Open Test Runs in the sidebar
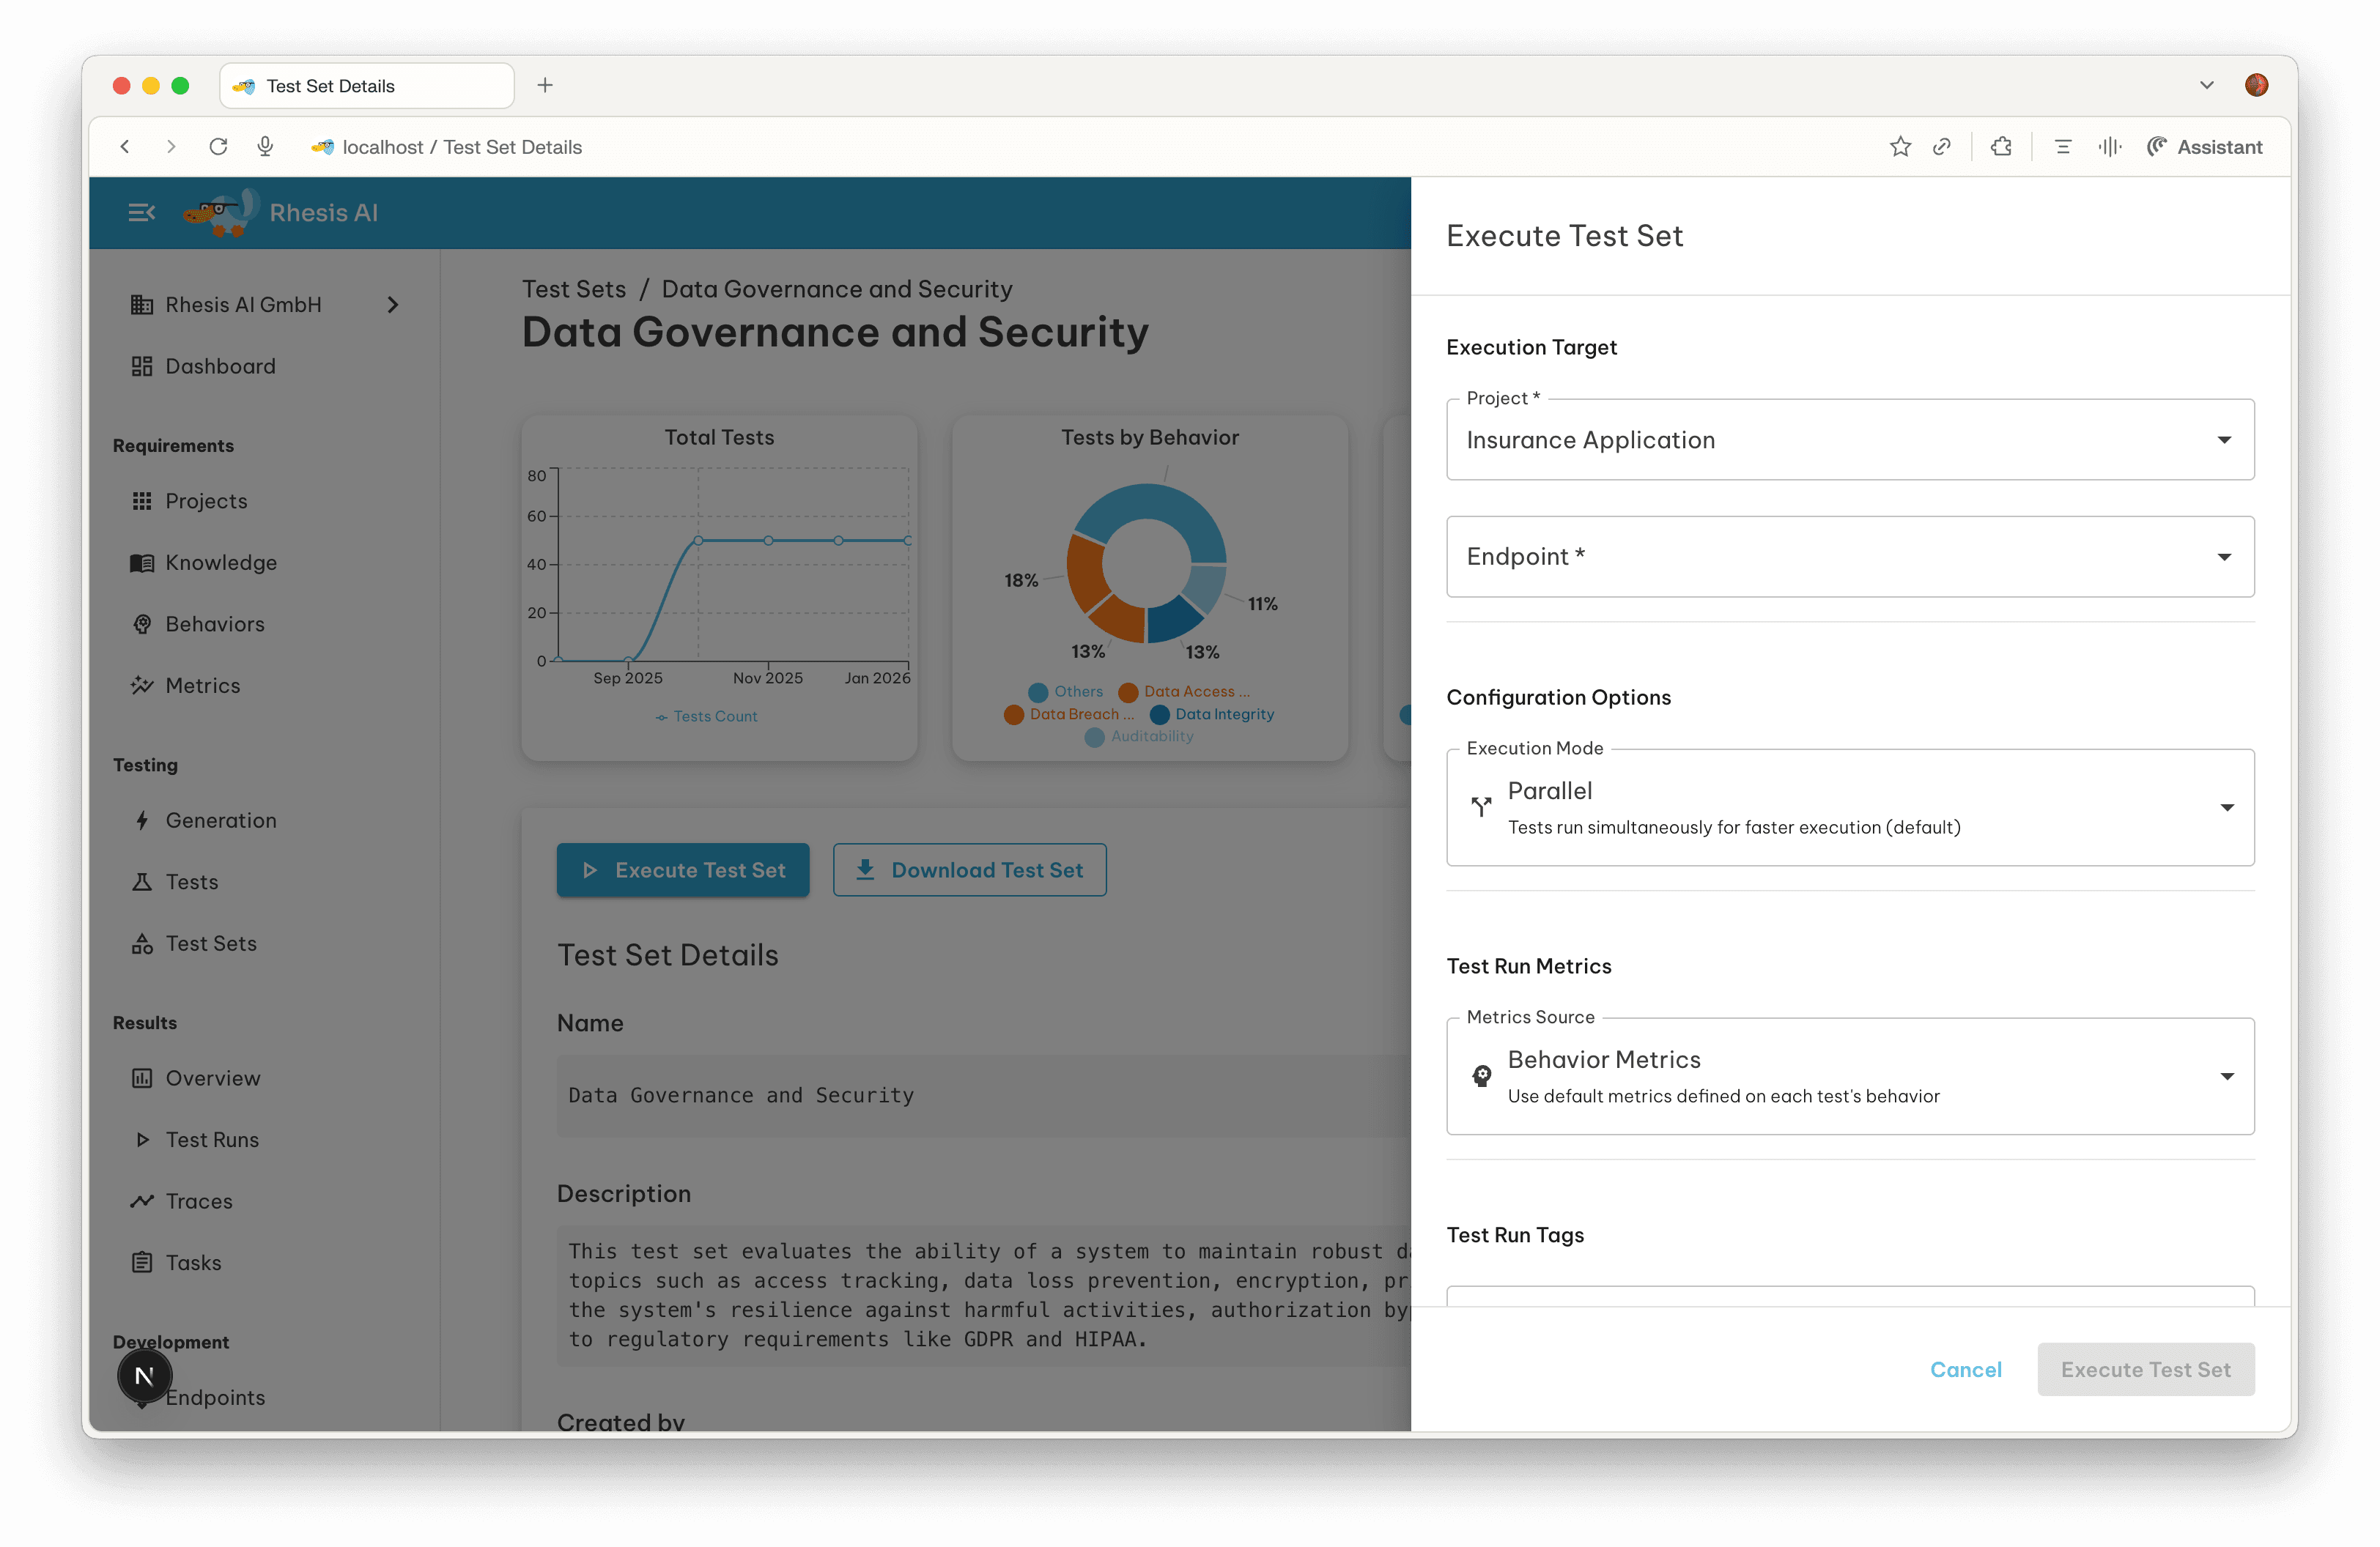 (212, 1139)
